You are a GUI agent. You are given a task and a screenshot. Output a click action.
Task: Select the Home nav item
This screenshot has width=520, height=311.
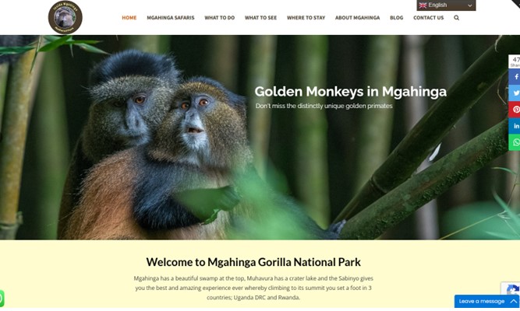129,18
